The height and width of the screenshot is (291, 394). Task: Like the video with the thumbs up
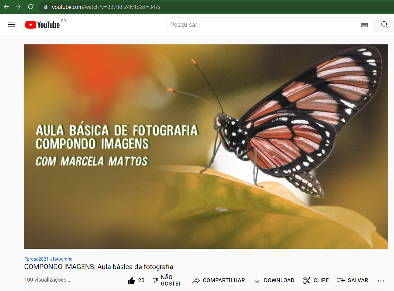click(x=131, y=280)
